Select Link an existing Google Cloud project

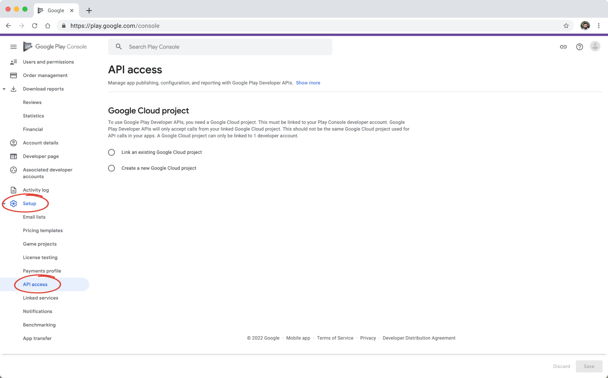coord(111,152)
